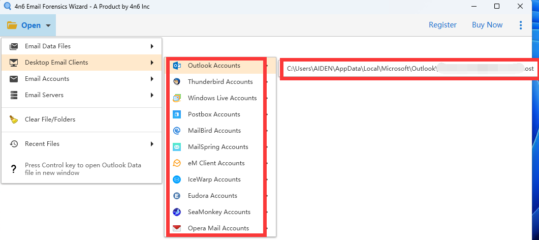Viewport: 539px width, 240px height.
Task: Select Email Accounts menu entry
Action: click(47, 79)
